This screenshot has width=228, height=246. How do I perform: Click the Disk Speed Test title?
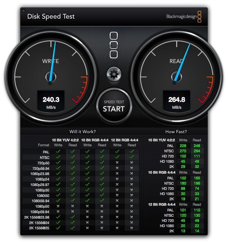pyautogui.click(x=51, y=16)
